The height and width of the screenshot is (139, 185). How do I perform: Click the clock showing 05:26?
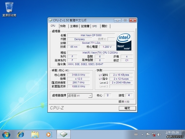click(x=172, y=133)
